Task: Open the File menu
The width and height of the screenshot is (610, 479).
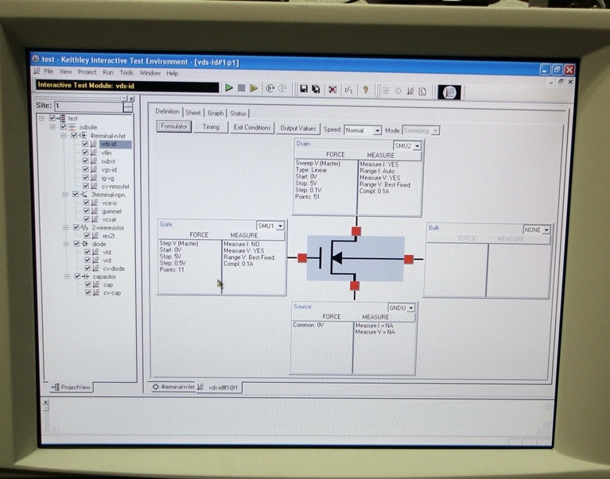Action: pos(49,71)
